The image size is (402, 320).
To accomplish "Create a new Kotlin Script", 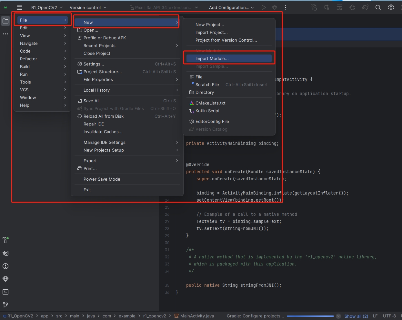I will click(x=229, y=111).
